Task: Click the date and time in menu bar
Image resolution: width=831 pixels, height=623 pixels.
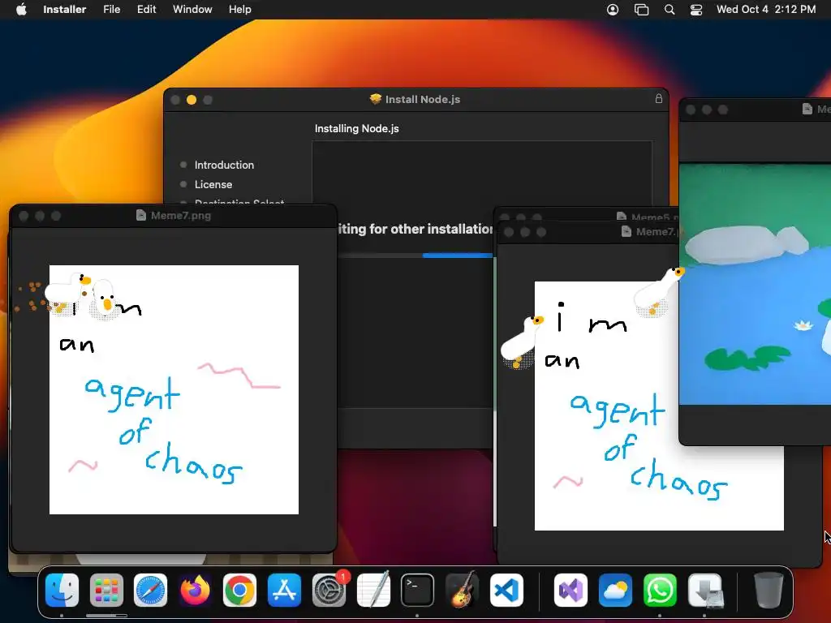Action: (766, 10)
